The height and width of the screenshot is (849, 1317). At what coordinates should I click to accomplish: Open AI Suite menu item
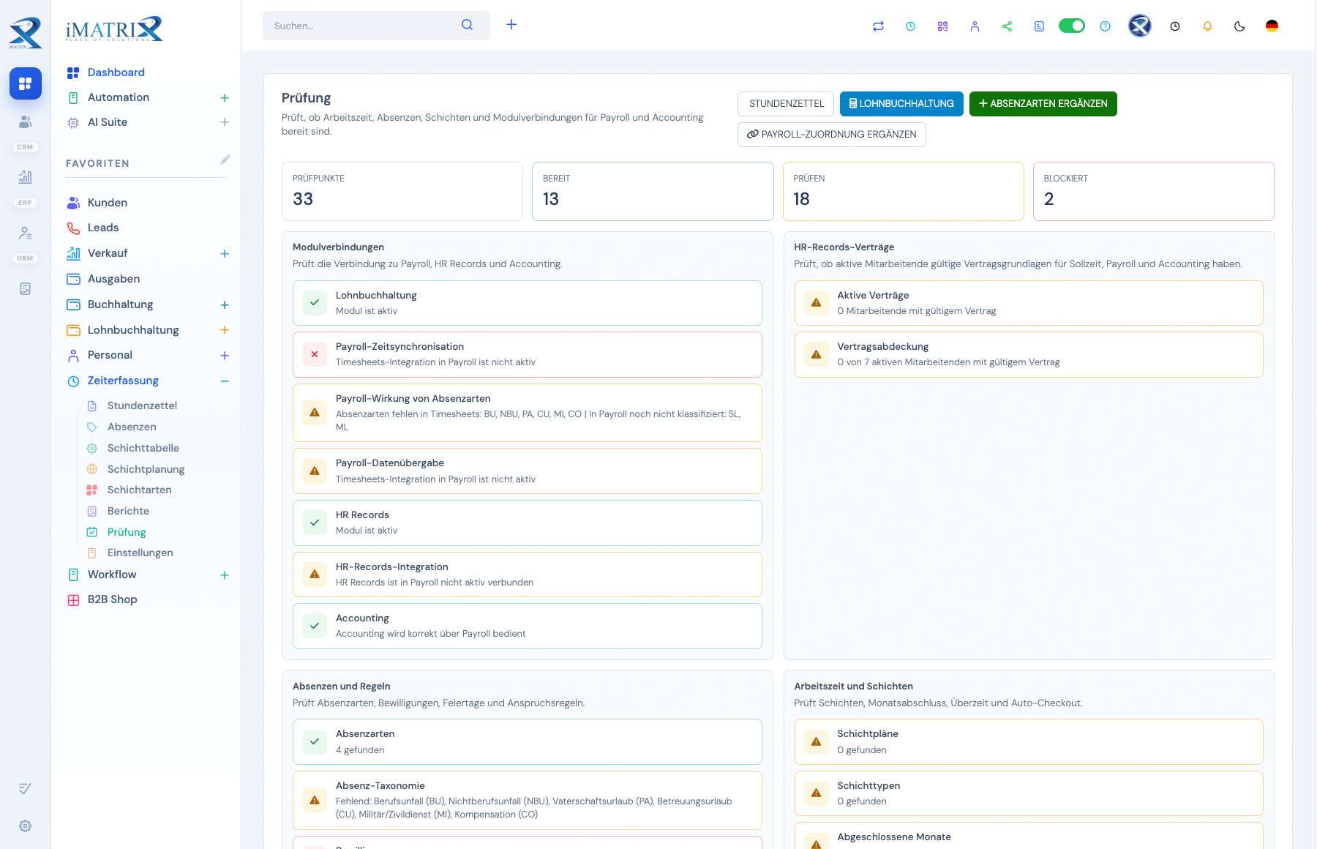pyautogui.click(x=108, y=122)
